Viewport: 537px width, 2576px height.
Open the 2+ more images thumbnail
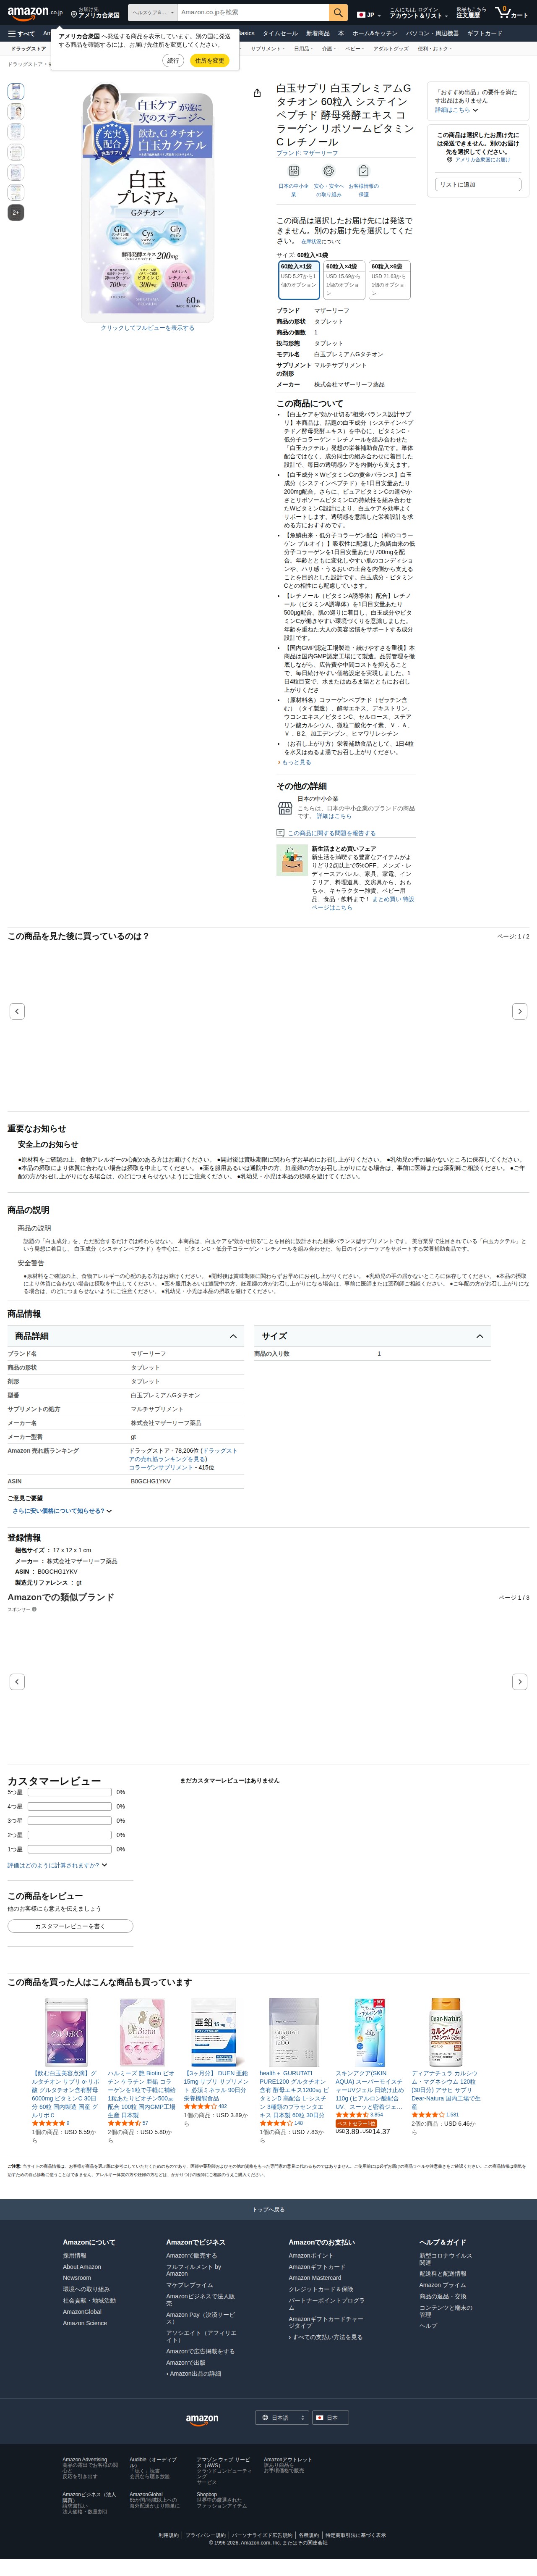pyautogui.click(x=16, y=212)
